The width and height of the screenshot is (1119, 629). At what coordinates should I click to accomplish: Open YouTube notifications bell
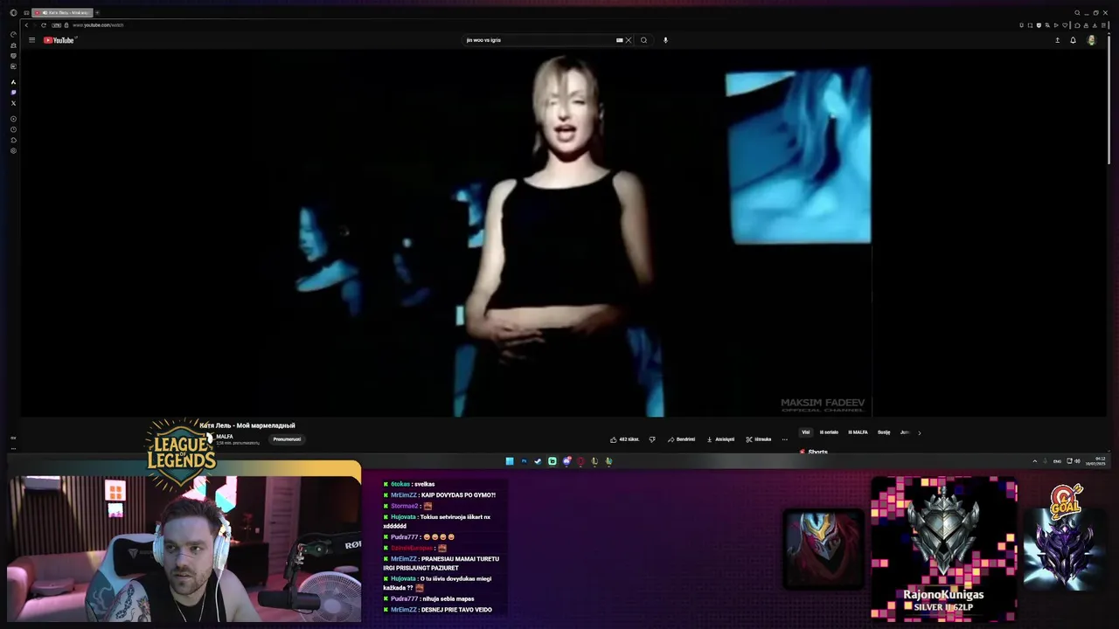point(1074,40)
